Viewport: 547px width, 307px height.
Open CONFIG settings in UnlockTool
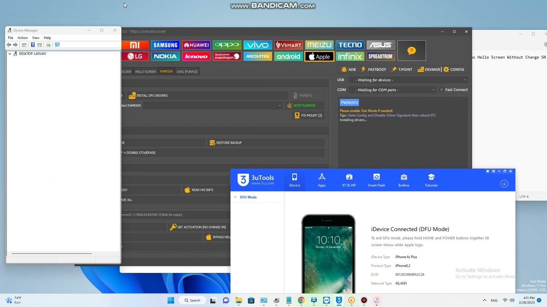click(454, 70)
